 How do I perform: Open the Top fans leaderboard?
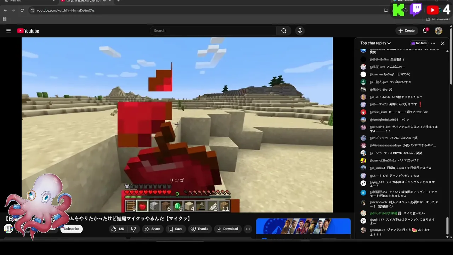click(419, 43)
